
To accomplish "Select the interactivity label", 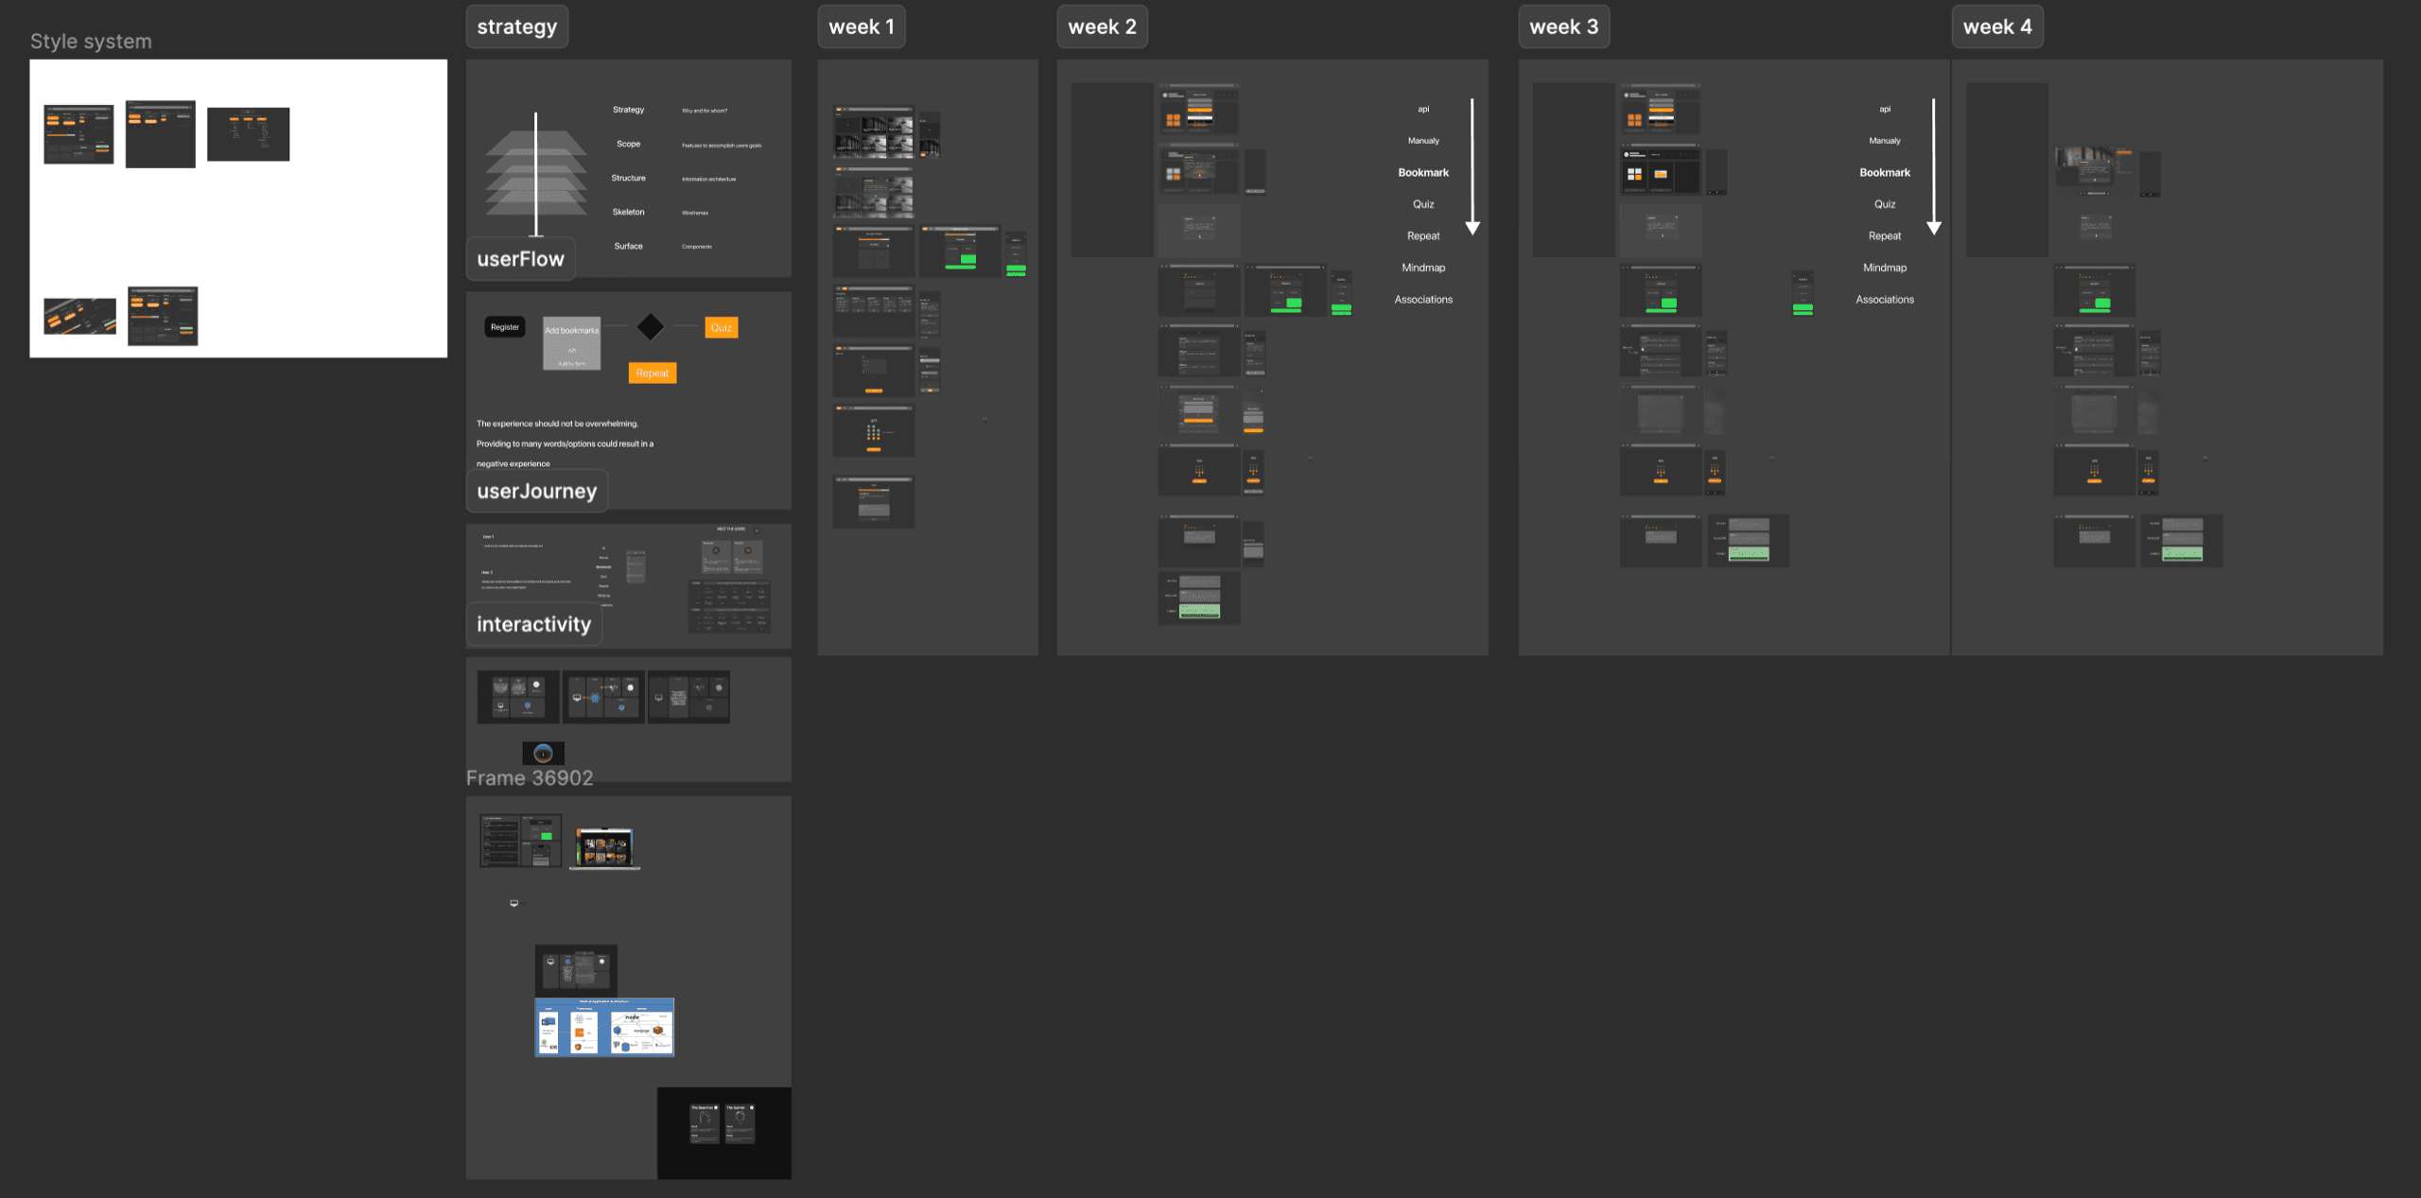I will pyautogui.click(x=534, y=624).
